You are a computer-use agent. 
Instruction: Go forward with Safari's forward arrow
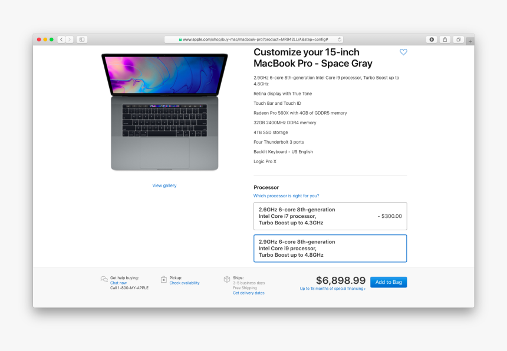pos(69,39)
